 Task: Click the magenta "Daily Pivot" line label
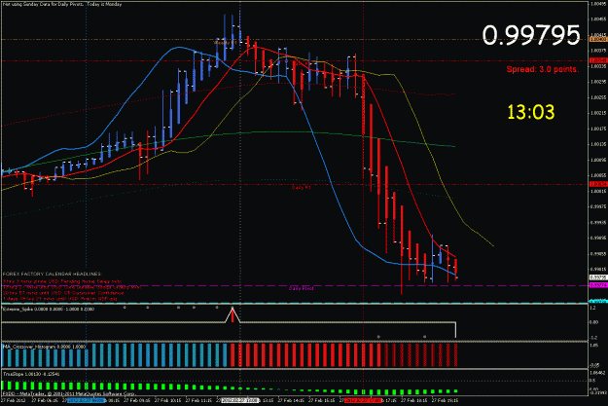[x=301, y=288]
